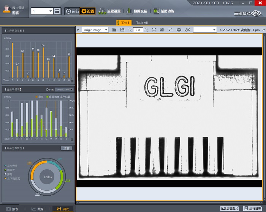Screen dimensions: 266x212
Task: Open the list view icon beside station selector
Action: [x=57, y=11]
